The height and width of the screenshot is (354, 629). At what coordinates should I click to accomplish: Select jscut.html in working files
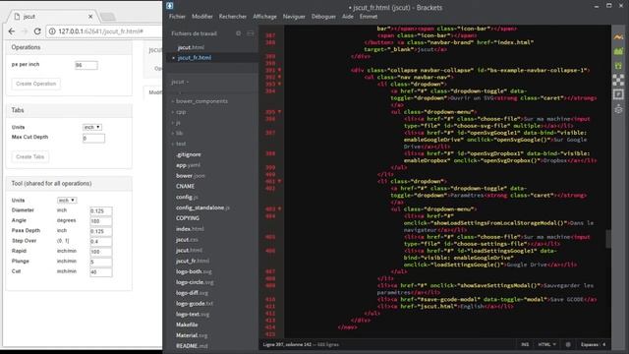coord(191,47)
